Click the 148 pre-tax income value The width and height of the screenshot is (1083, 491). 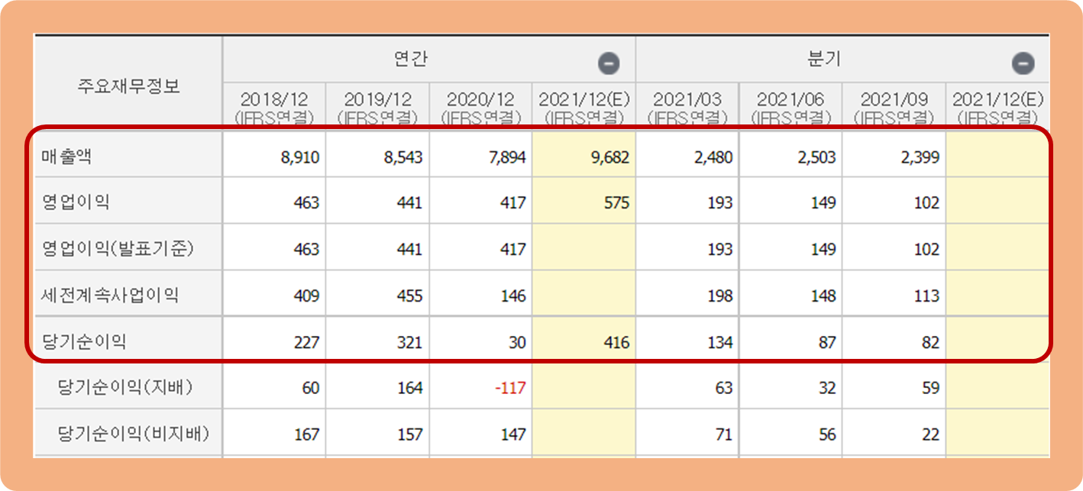pos(823,296)
